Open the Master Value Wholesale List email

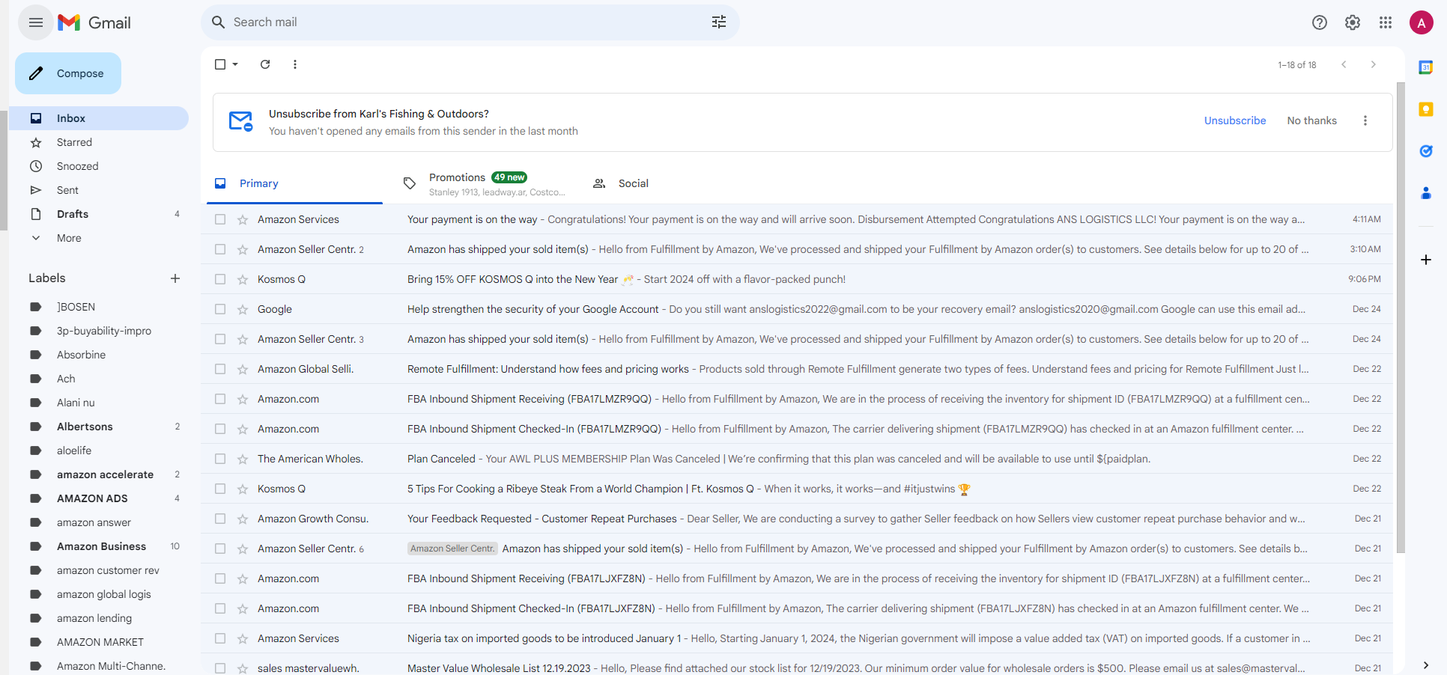pos(797,668)
